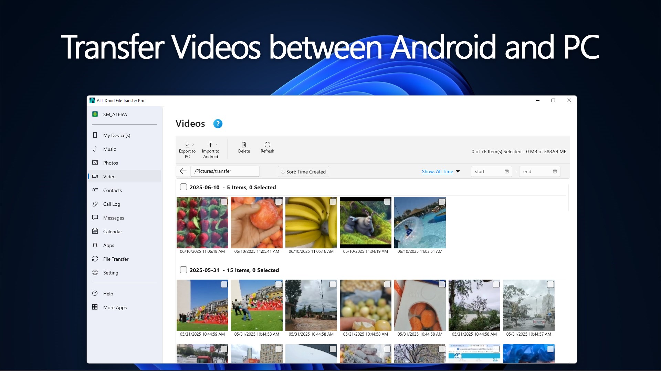Open the Contacts section

(x=125, y=190)
